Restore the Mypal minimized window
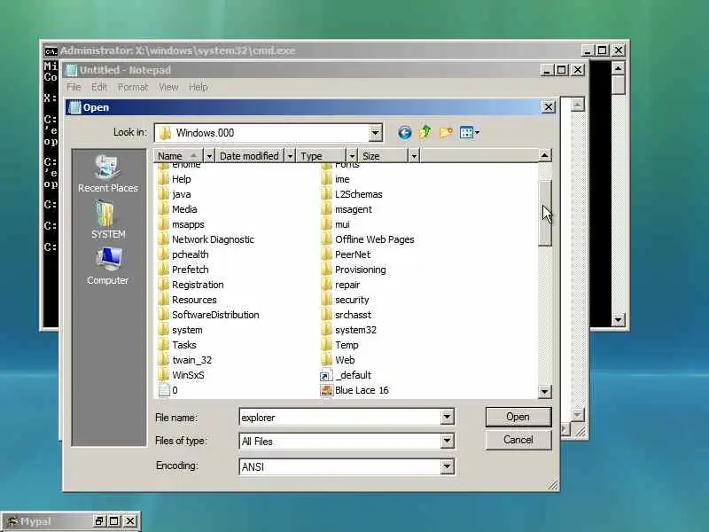This screenshot has width=709, height=532. [x=99, y=521]
